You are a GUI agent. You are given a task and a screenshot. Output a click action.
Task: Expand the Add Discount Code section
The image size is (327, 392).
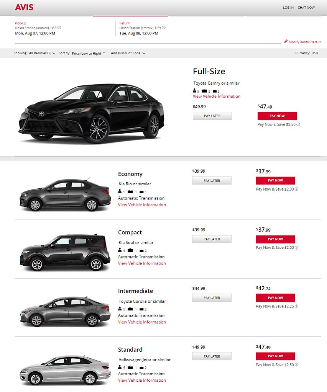click(x=128, y=53)
